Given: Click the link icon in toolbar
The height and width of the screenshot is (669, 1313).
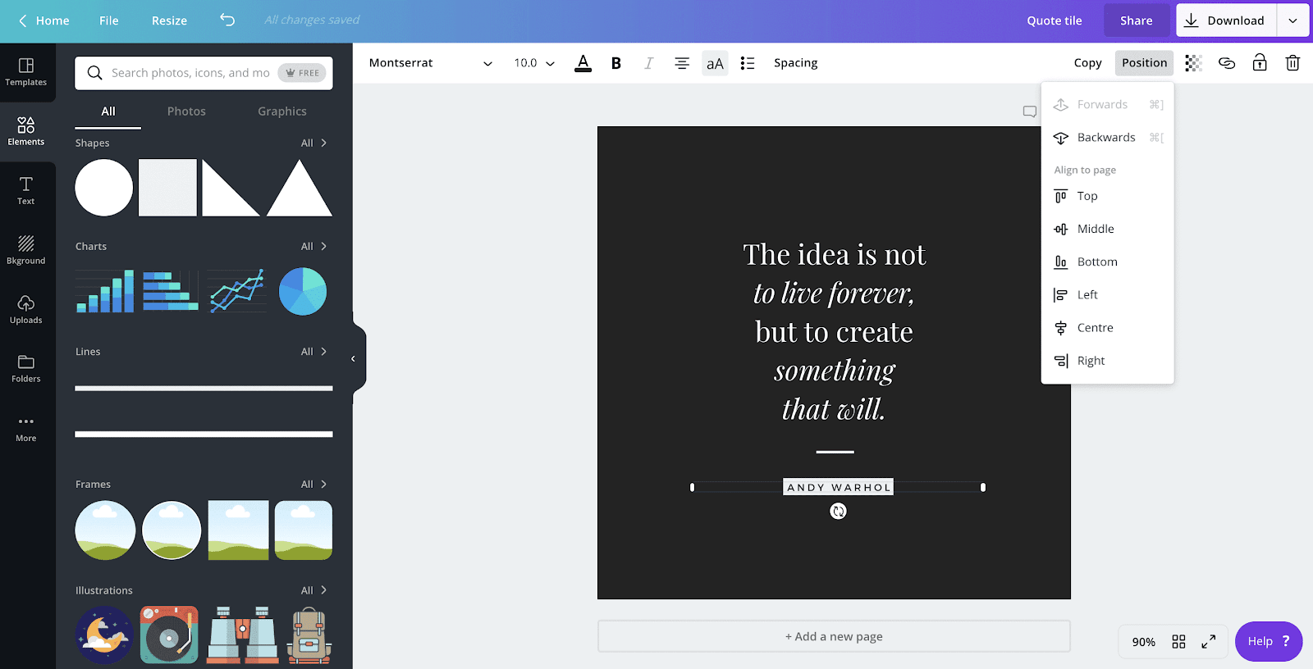Looking at the screenshot, I should pyautogui.click(x=1227, y=63).
